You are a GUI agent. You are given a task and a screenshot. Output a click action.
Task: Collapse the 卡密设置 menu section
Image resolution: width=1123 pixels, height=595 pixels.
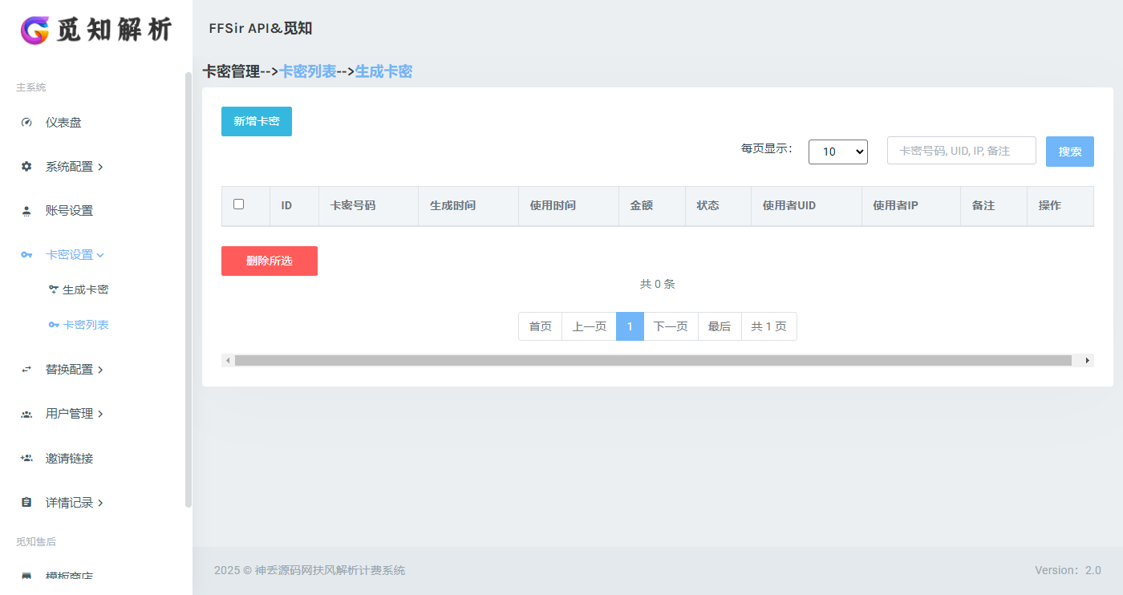(x=71, y=254)
